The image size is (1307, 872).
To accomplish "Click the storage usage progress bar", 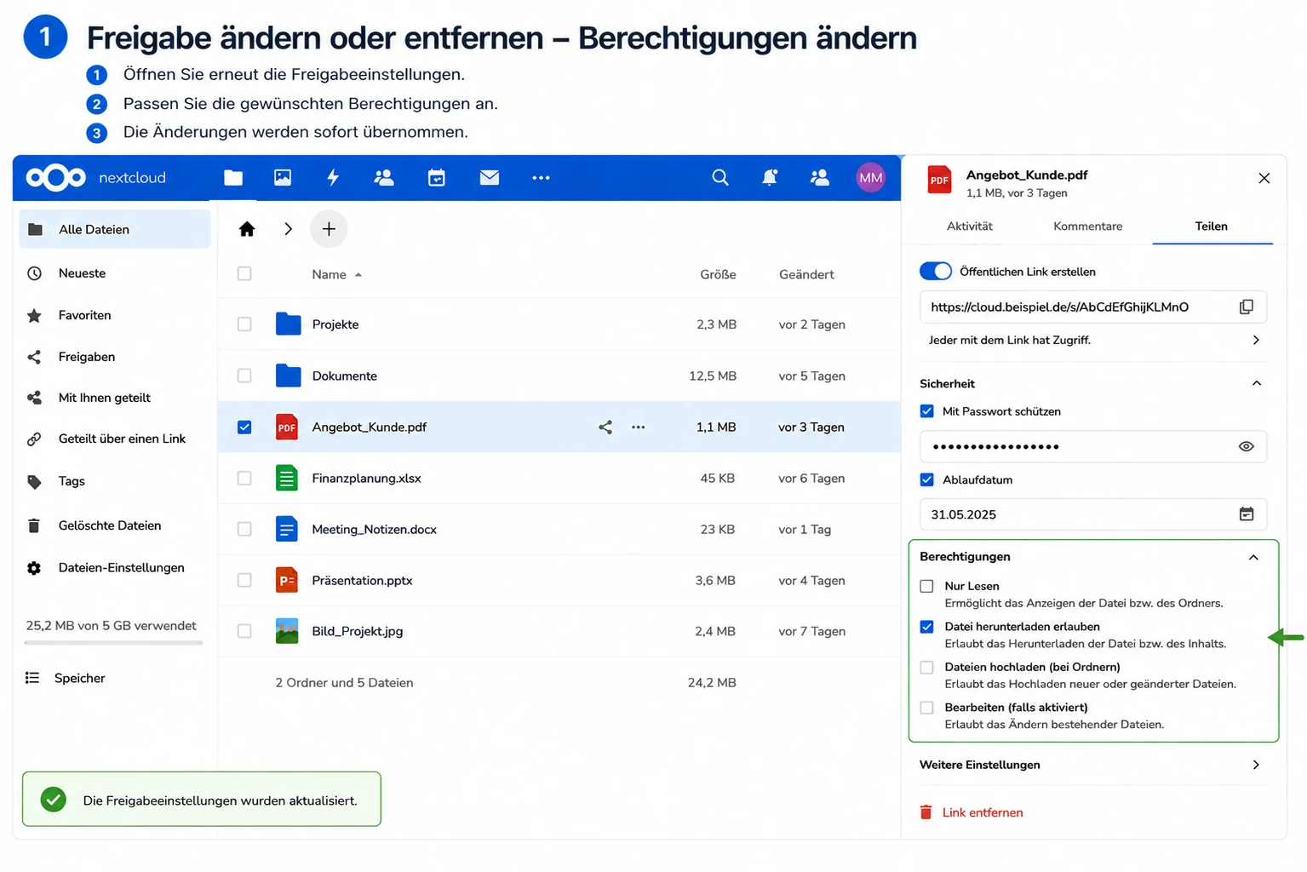I will (114, 643).
